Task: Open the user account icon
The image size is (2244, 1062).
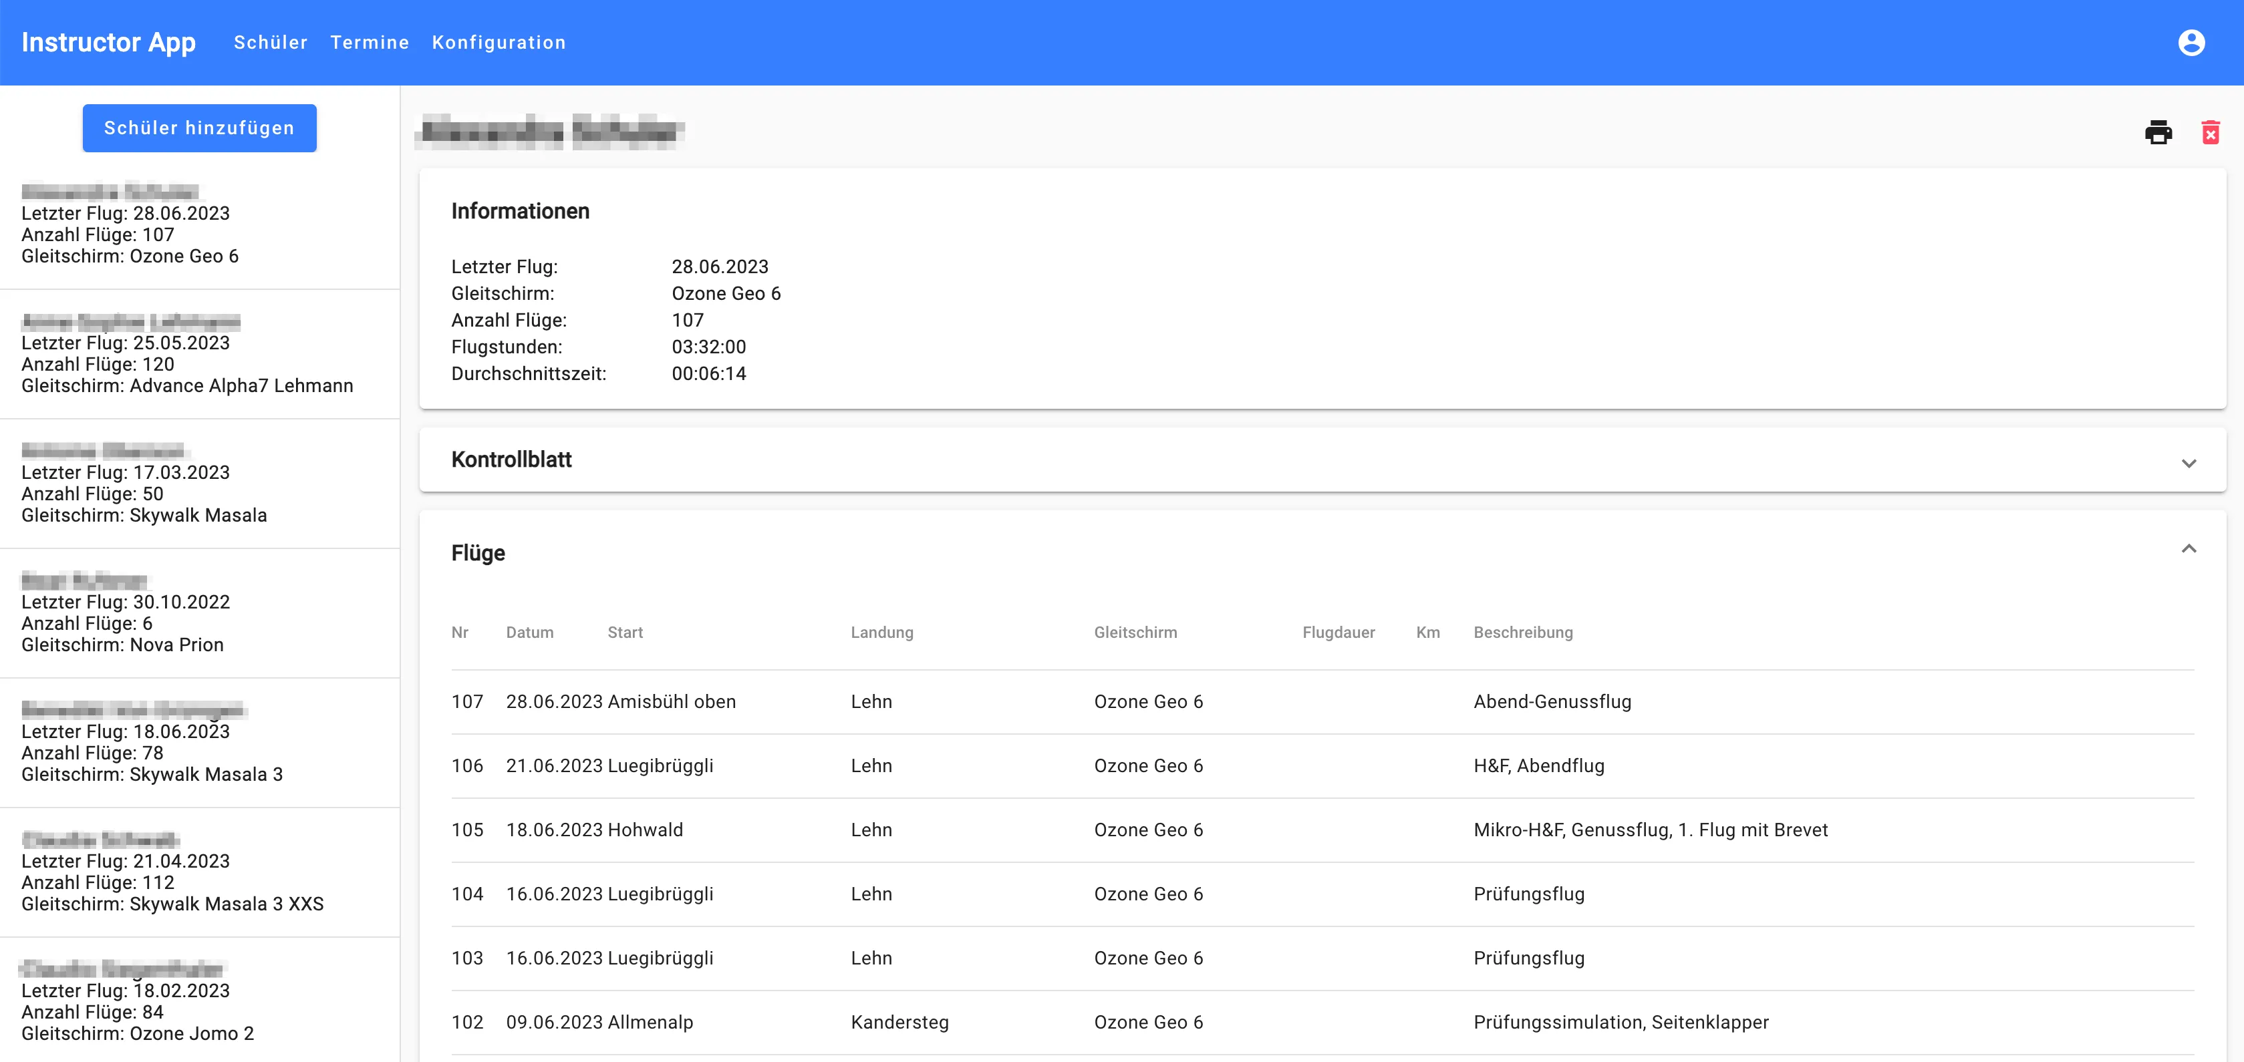Action: tap(2191, 43)
